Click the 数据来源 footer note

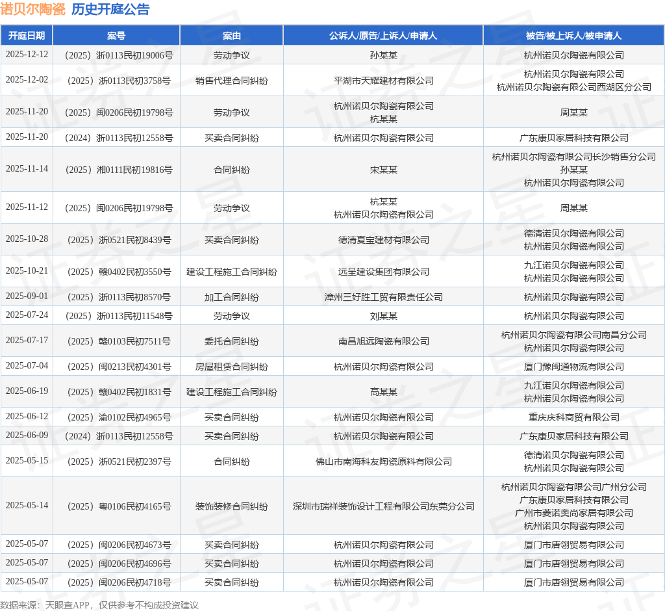tap(99, 605)
